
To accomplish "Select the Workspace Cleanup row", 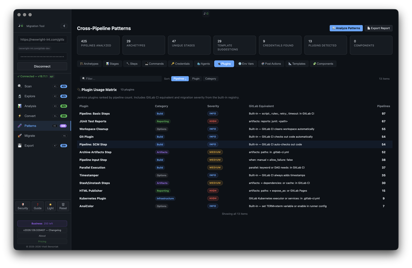I will point(235,129).
